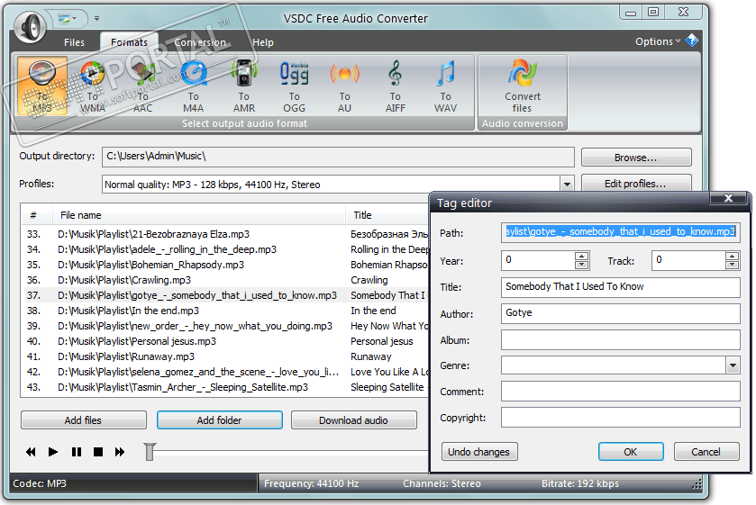The height and width of the screenshot is (505, 756).
Task: Select row 33 21-Bezobraznaya Elza.mp3
Action: 226,234
